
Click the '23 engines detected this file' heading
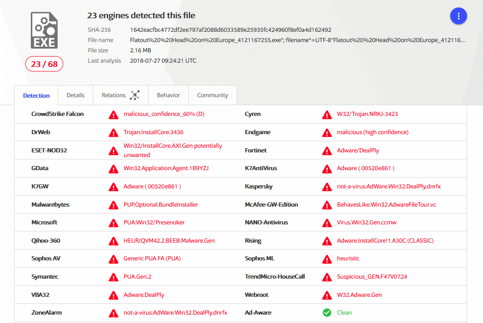(141, 15)
